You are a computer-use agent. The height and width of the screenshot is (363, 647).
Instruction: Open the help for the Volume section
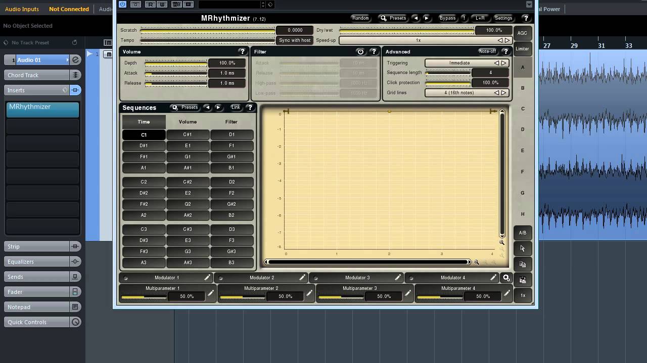[242, 51]
